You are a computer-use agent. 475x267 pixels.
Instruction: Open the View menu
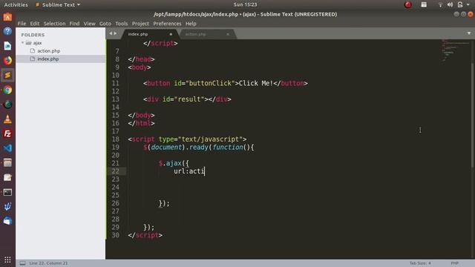click(89, 24)
